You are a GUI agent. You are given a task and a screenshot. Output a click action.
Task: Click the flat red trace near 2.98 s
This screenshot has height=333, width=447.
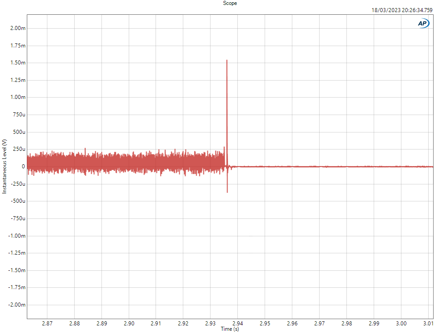click(x=347, y=166)
